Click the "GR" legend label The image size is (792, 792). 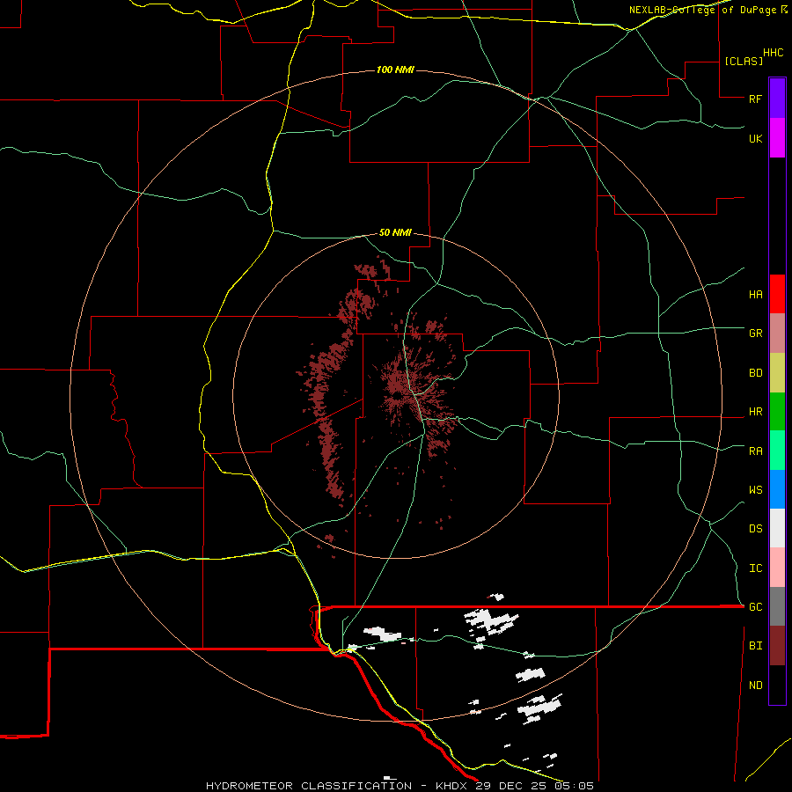(755, 334)
